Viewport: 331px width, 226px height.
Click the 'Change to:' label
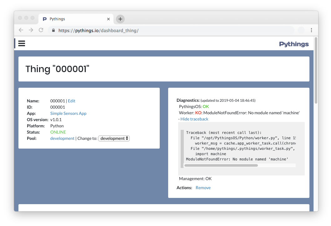pos(88,139)
